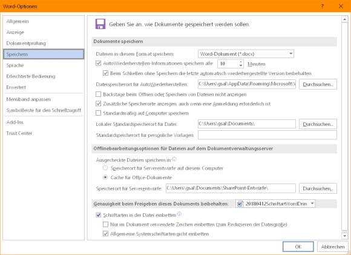The width and height of the screenshot is (351, 255).
Task: Click info icon next to Ausgecheckte Dateien speichern
Action: tap(174, 159)
